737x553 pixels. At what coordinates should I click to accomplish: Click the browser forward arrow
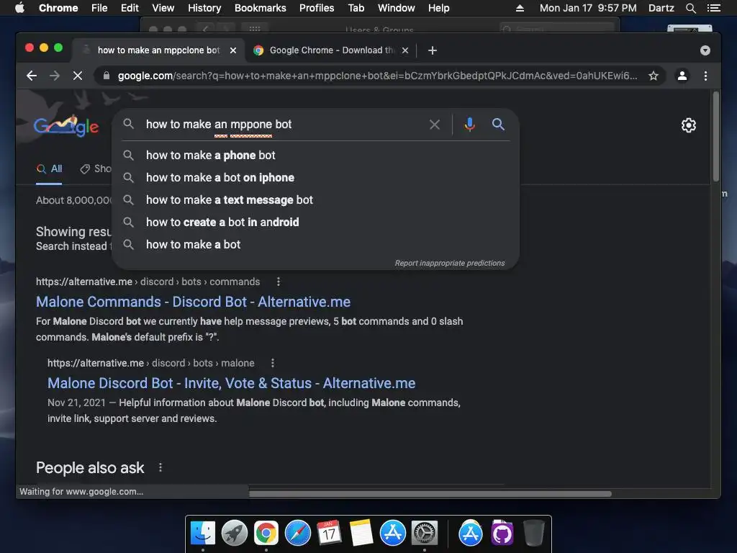click(55, 76)
